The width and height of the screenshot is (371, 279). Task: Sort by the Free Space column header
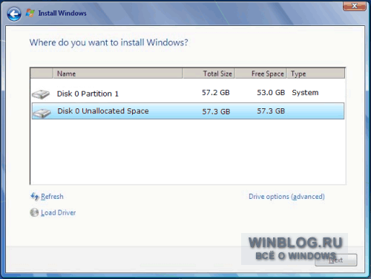(261, 73)
